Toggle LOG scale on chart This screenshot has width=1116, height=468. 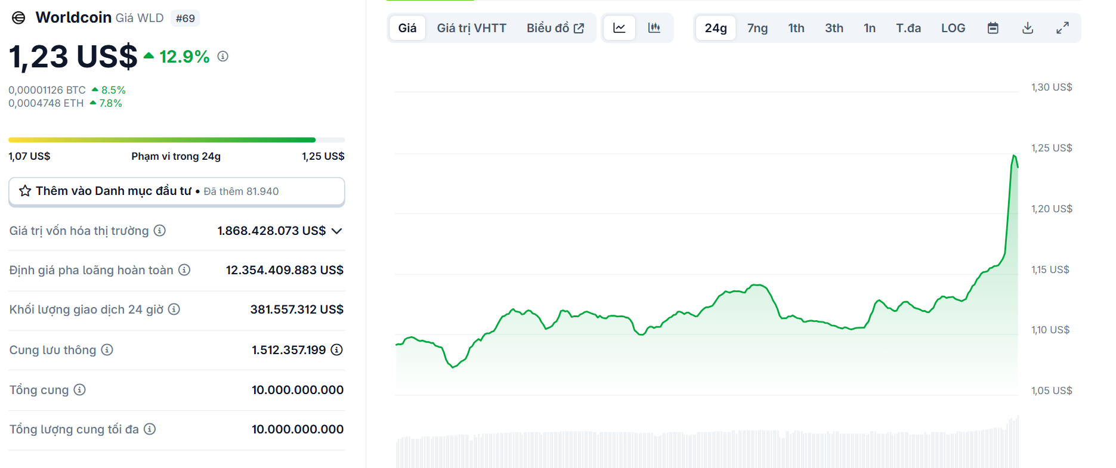(953, 28)
